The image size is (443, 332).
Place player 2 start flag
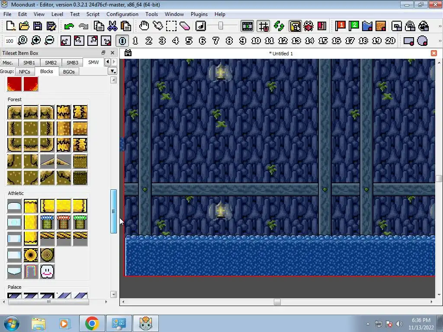click(354, 26)
